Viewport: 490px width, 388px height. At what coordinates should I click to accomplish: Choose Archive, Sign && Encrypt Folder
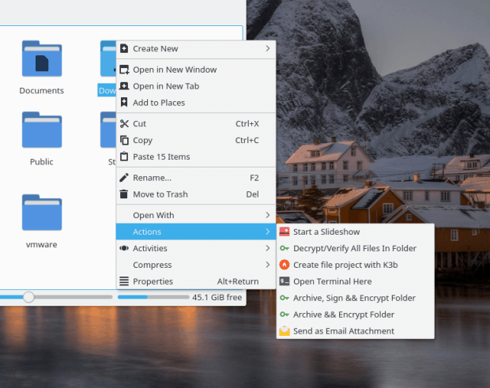(x=356, y=298)
